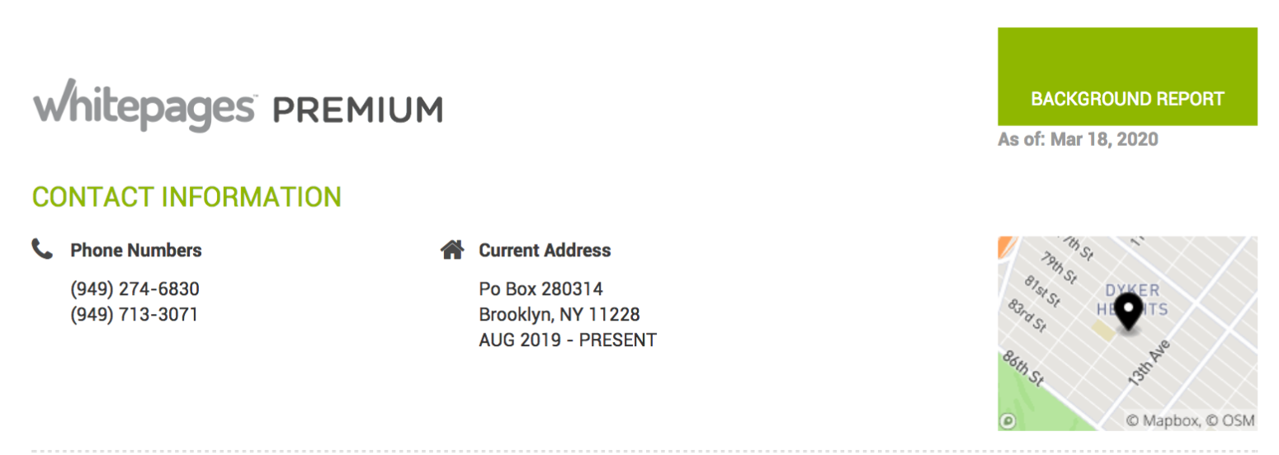Select phone number (949) 713-3071
This screenshot has width=1279, height=455.
(x=135, y=314)
